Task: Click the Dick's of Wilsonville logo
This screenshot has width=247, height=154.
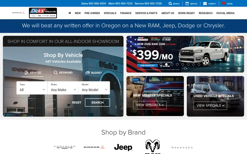Action: coord(43,13)
